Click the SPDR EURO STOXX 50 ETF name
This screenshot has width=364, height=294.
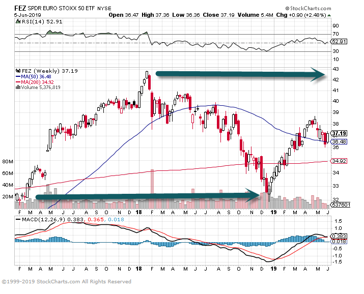tap(61, 8)
